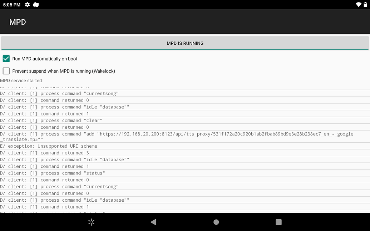Image resolution: width=370 pixels, height=231 pixels.
Task: Enable Prevent suspend when MPD is running
Action: point(6,71)
